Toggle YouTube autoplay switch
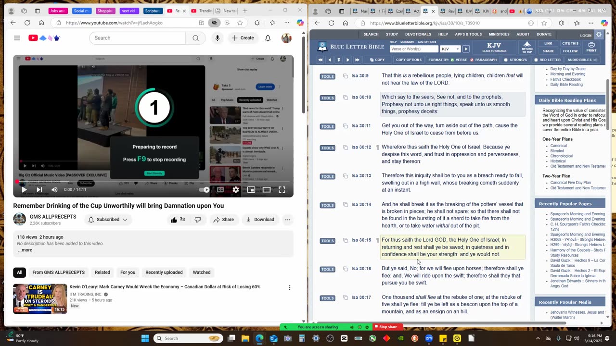Image resolution: width=616 pixels, height=346 pixels. coord(205,190)
